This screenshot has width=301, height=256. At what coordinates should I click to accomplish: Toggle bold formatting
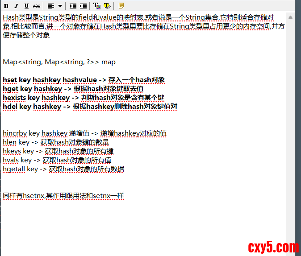click(6, 6)
